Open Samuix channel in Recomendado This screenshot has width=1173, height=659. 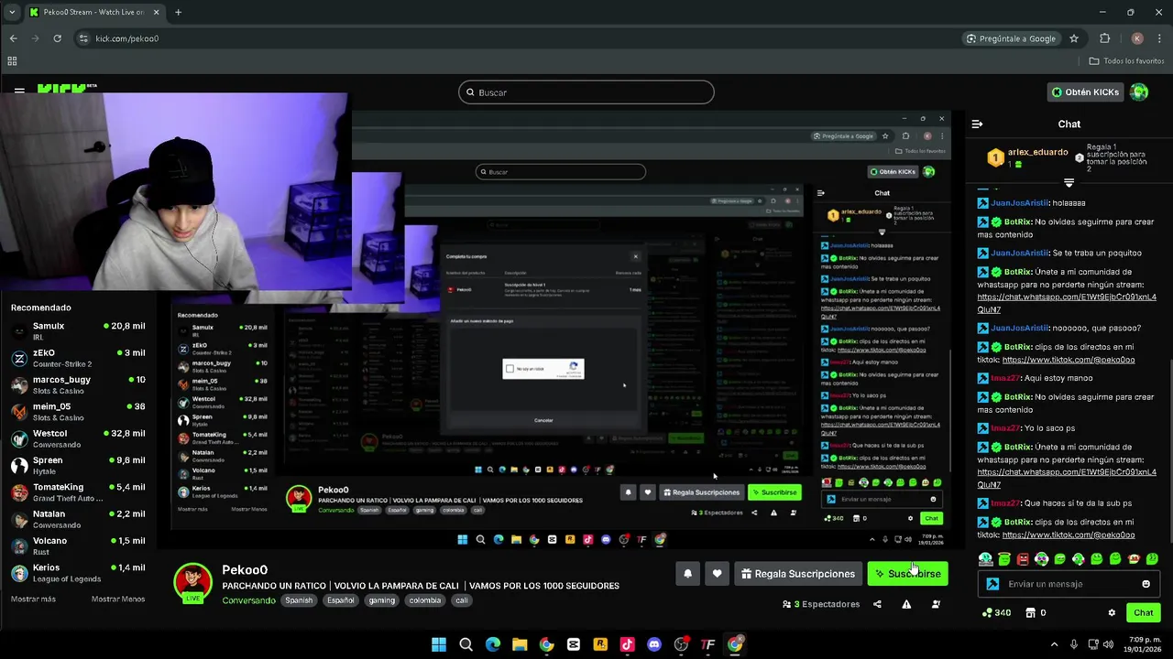pos(78,330)
